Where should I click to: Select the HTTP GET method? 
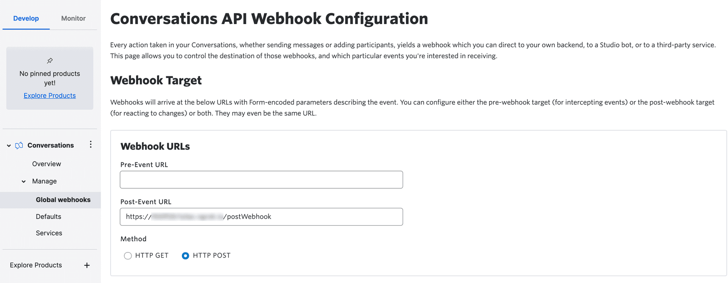coord(128,256)
